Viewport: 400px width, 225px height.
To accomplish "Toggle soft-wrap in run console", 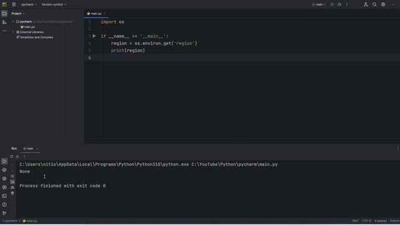I will (12, 176).
